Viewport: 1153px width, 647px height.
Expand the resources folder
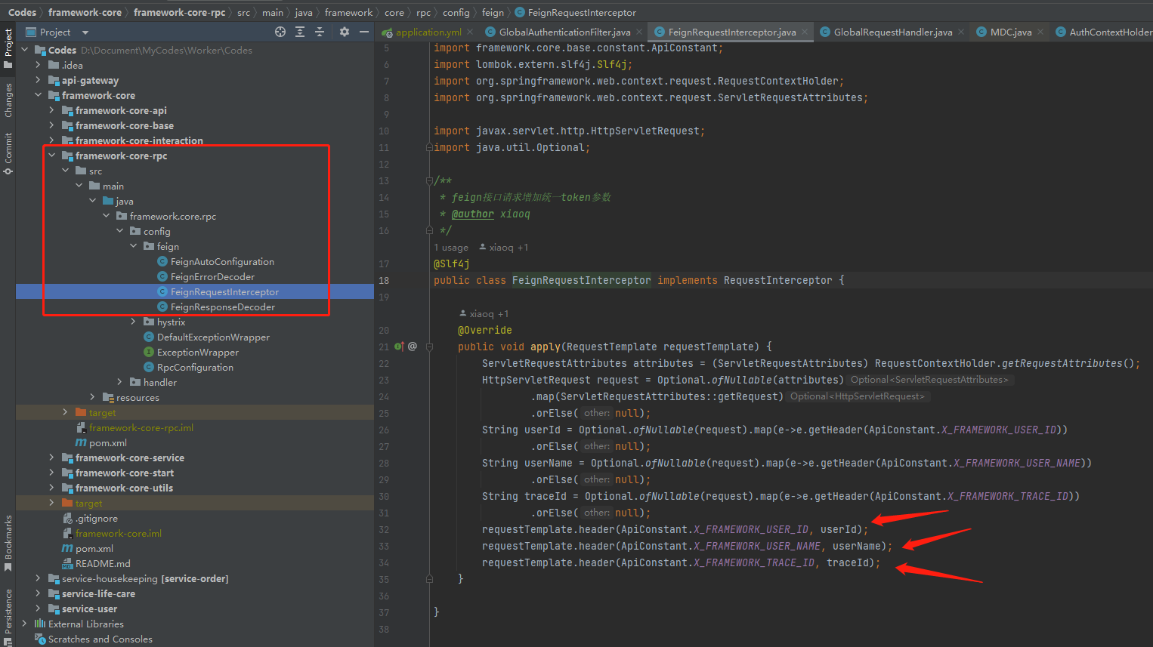coord(93,397)
